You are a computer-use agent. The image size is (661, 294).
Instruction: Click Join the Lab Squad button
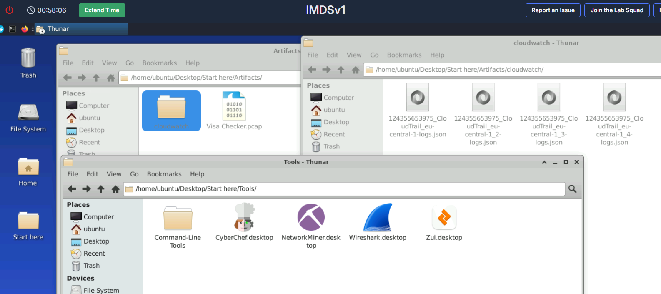click(x=617, y=10)
